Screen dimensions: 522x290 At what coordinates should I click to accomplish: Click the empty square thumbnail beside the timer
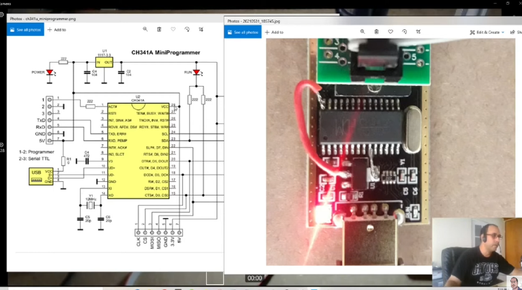click(x=215, y=278)
